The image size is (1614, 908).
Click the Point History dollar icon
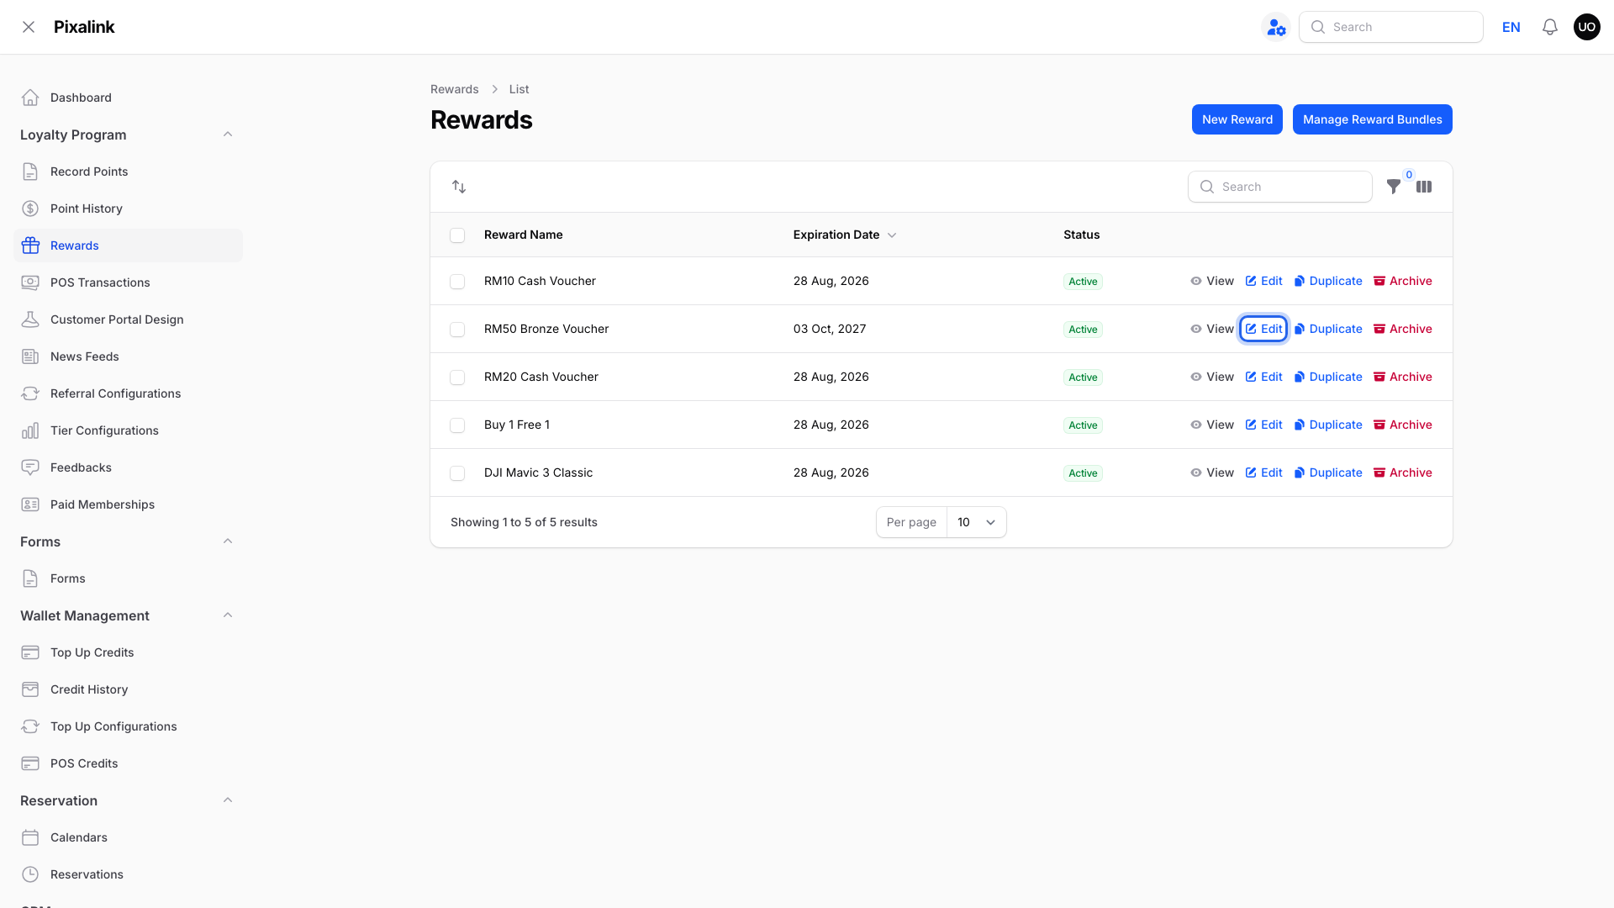30,209
